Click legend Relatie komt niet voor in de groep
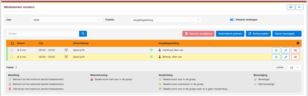308x96 pixels. [x=113, y=79]
